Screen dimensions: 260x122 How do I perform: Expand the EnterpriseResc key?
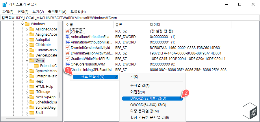coord(27,76)
